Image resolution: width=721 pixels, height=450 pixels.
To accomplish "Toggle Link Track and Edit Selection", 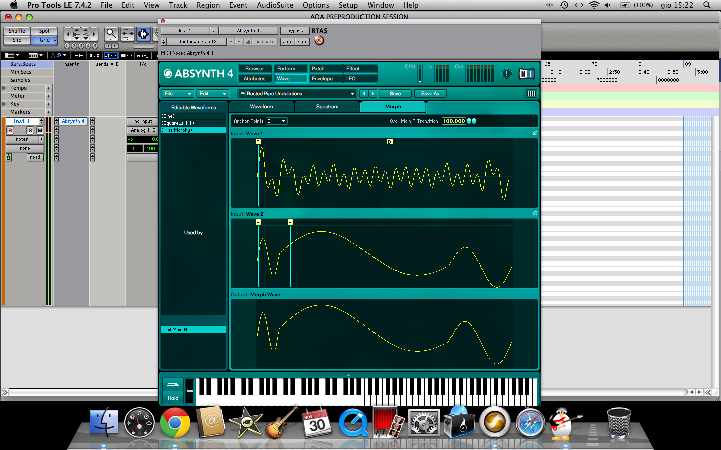I will click(127, 55).
